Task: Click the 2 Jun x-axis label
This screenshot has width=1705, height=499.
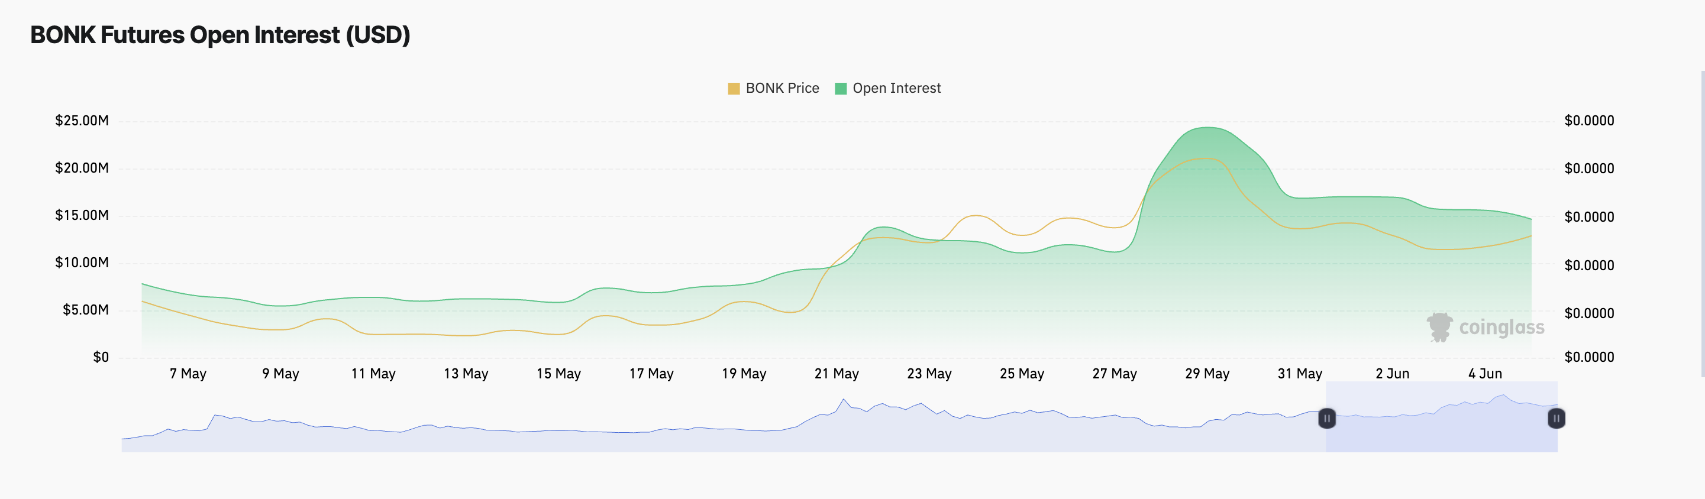Action: point(1393,374)
